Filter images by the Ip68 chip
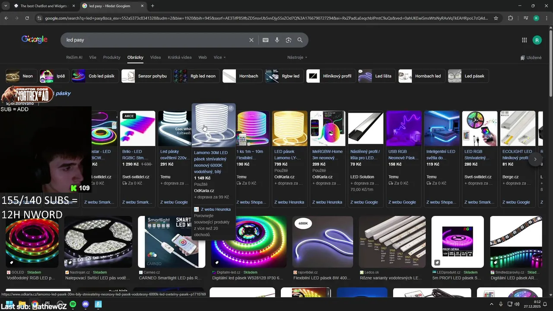The height and width of the screenshot is (311, 553). (x=54, y=76)
